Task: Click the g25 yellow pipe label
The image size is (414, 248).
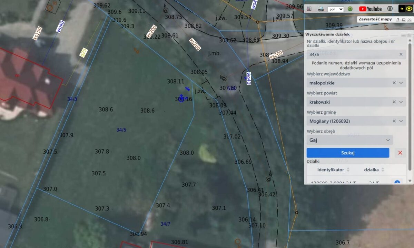Action: pyautogui.click(x=83, y=52)
